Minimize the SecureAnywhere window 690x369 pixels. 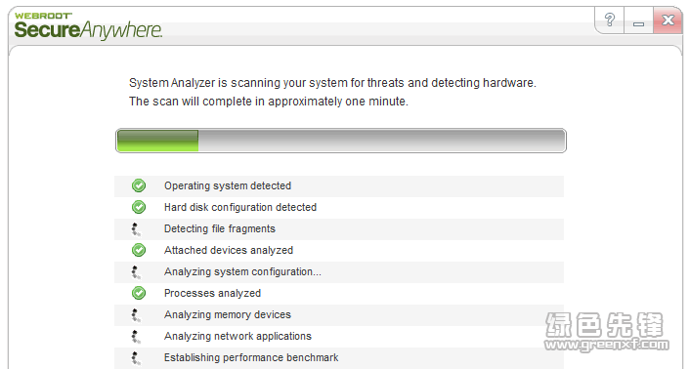[x=638, y=20]
